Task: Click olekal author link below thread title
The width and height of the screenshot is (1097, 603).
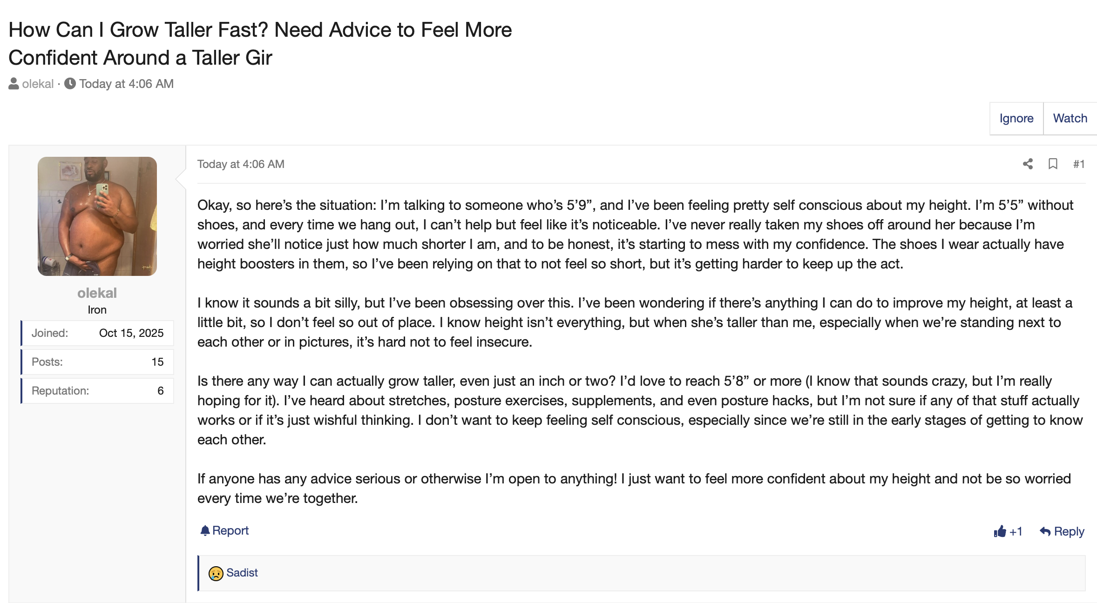Action: [x=38, y=84]
